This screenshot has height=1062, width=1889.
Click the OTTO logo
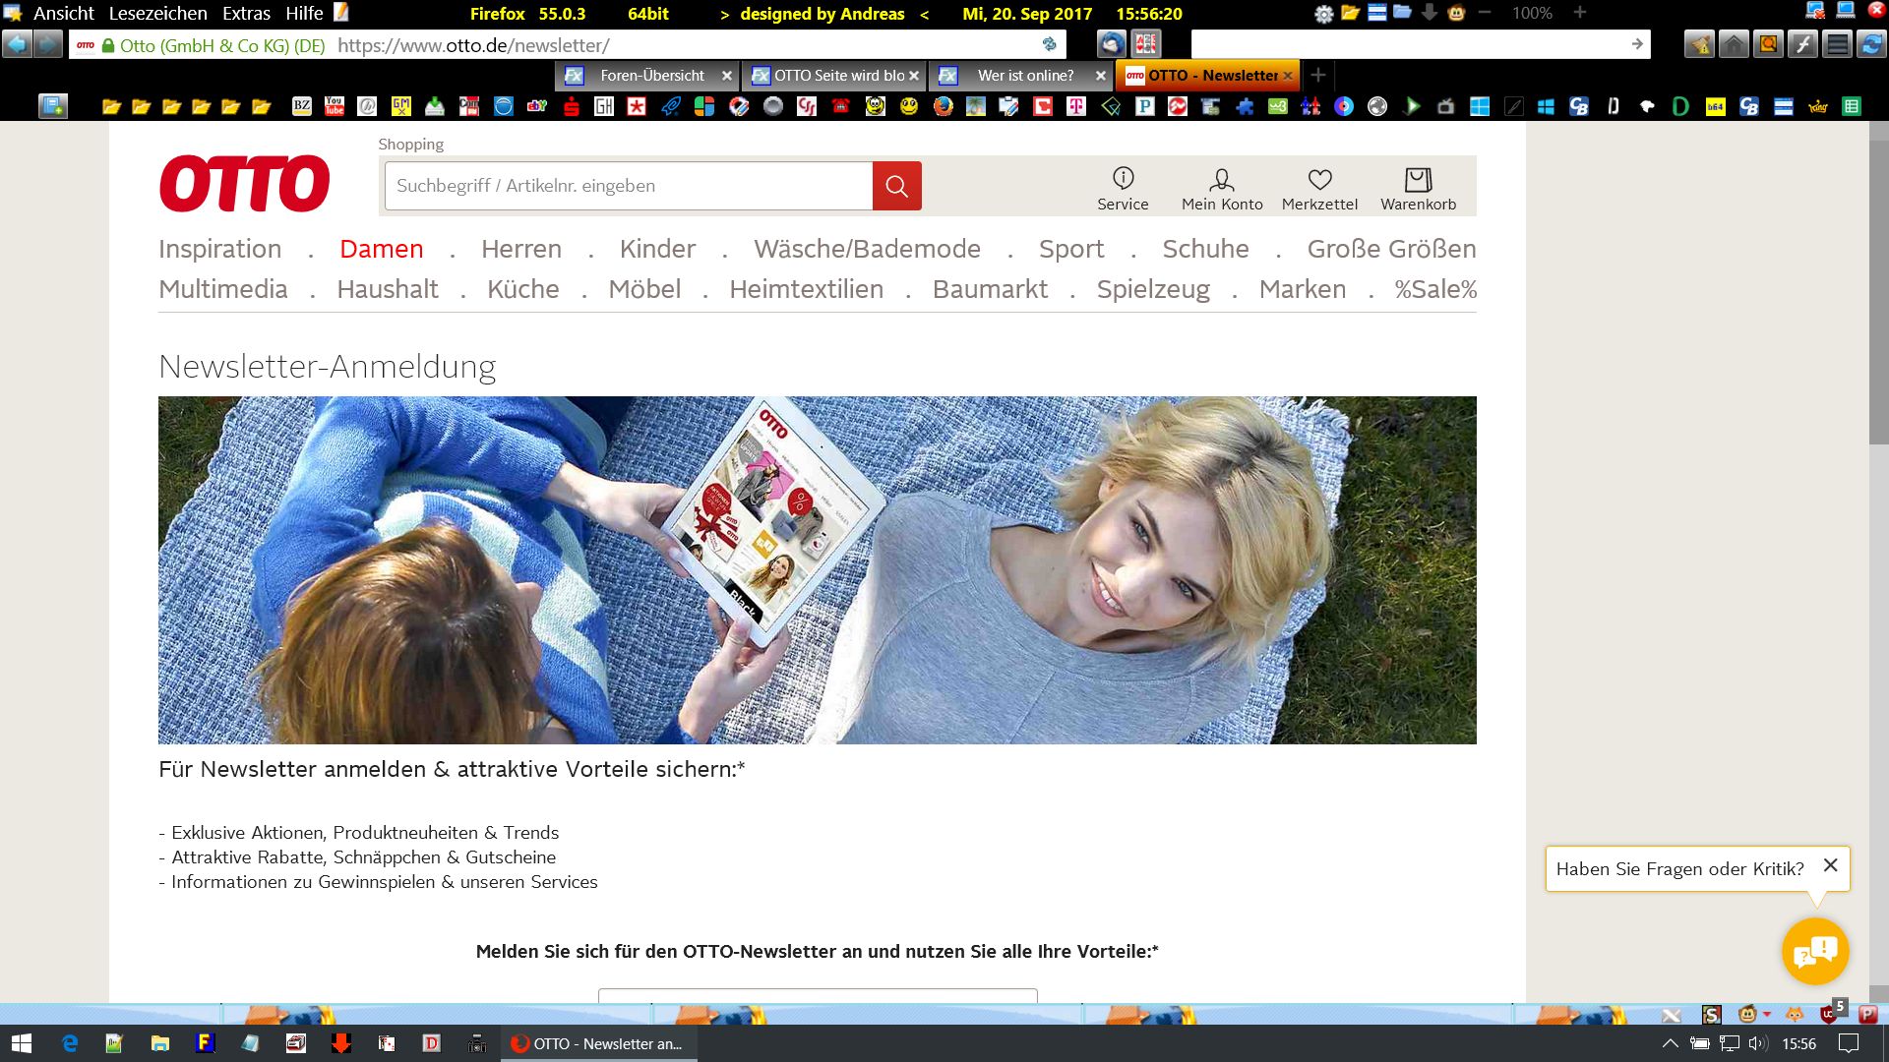coord(245,184)
